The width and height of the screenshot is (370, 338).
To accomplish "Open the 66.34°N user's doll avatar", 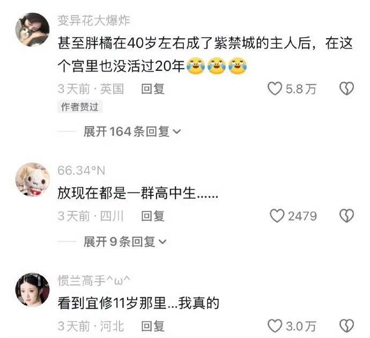I will (33, 180).
